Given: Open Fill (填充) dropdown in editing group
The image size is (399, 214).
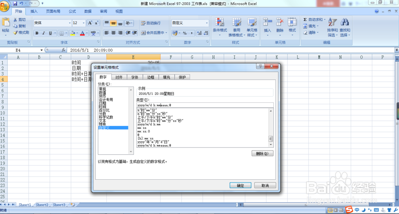Looking at the screenshot, I should click(311, 26).
